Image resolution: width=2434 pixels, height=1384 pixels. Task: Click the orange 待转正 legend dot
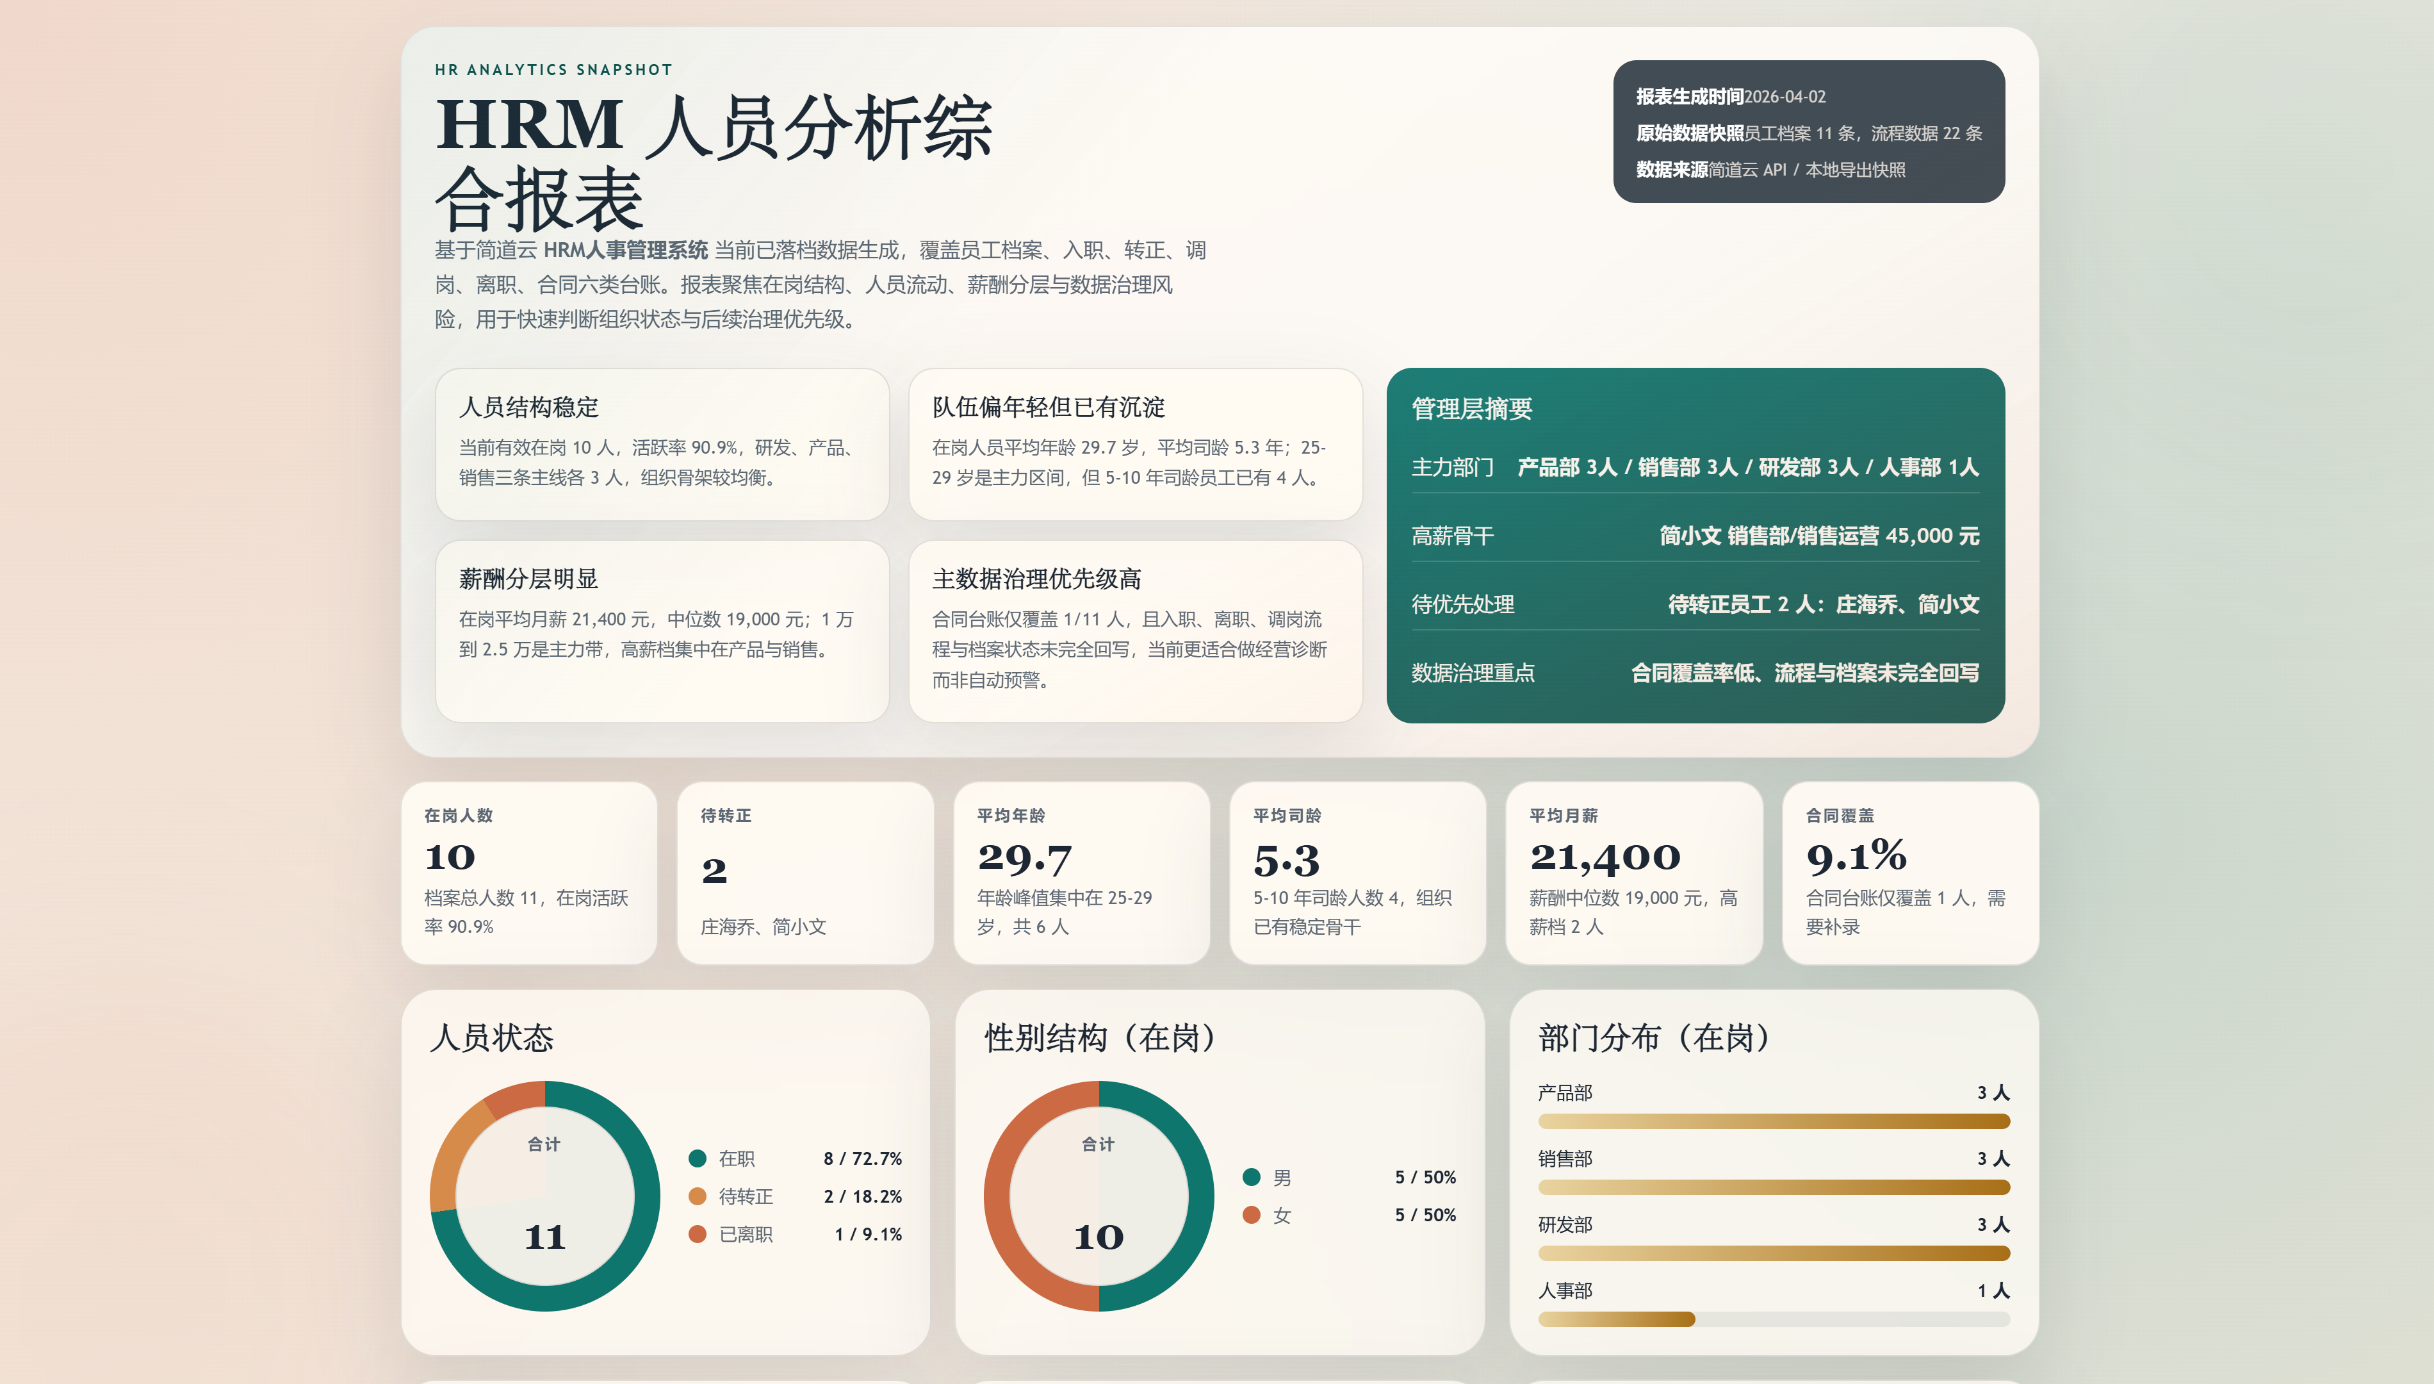pos(698,1196)
